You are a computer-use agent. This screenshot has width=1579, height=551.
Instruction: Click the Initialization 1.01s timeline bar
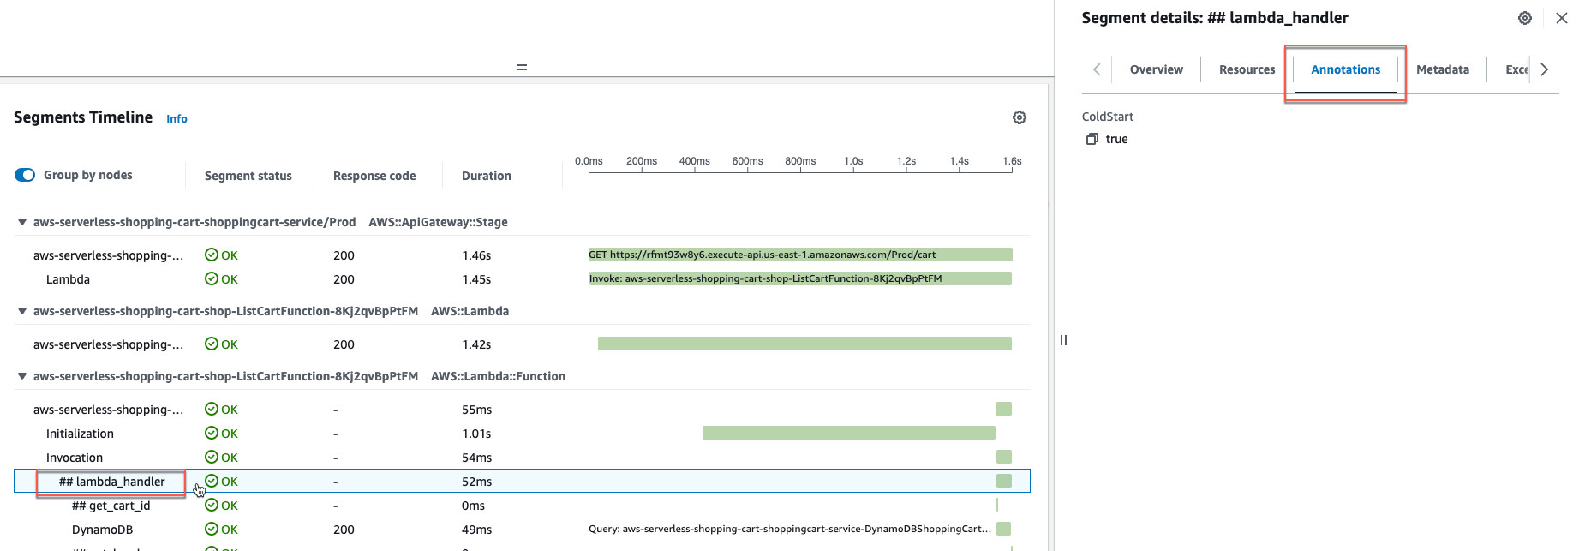849,433
